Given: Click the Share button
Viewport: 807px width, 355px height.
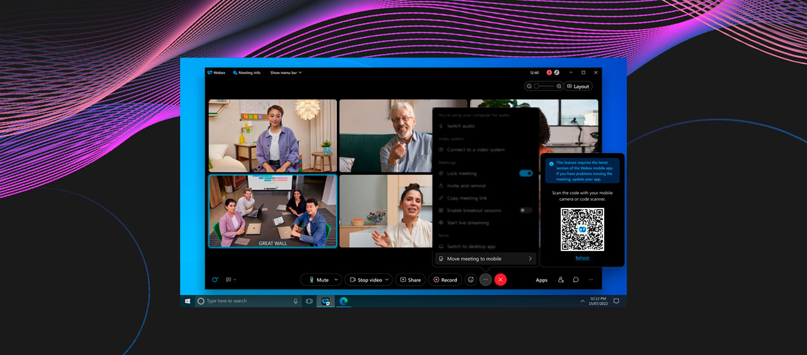Looking at the screenshot, I should click(x=411, y=279).
